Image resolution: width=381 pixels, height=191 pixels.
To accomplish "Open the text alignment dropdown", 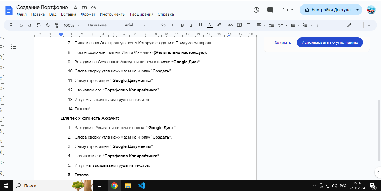I will click(261, 25).
